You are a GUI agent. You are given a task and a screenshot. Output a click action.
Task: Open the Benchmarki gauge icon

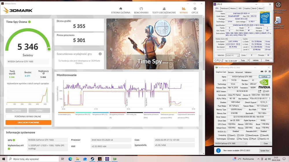(141, 9)
